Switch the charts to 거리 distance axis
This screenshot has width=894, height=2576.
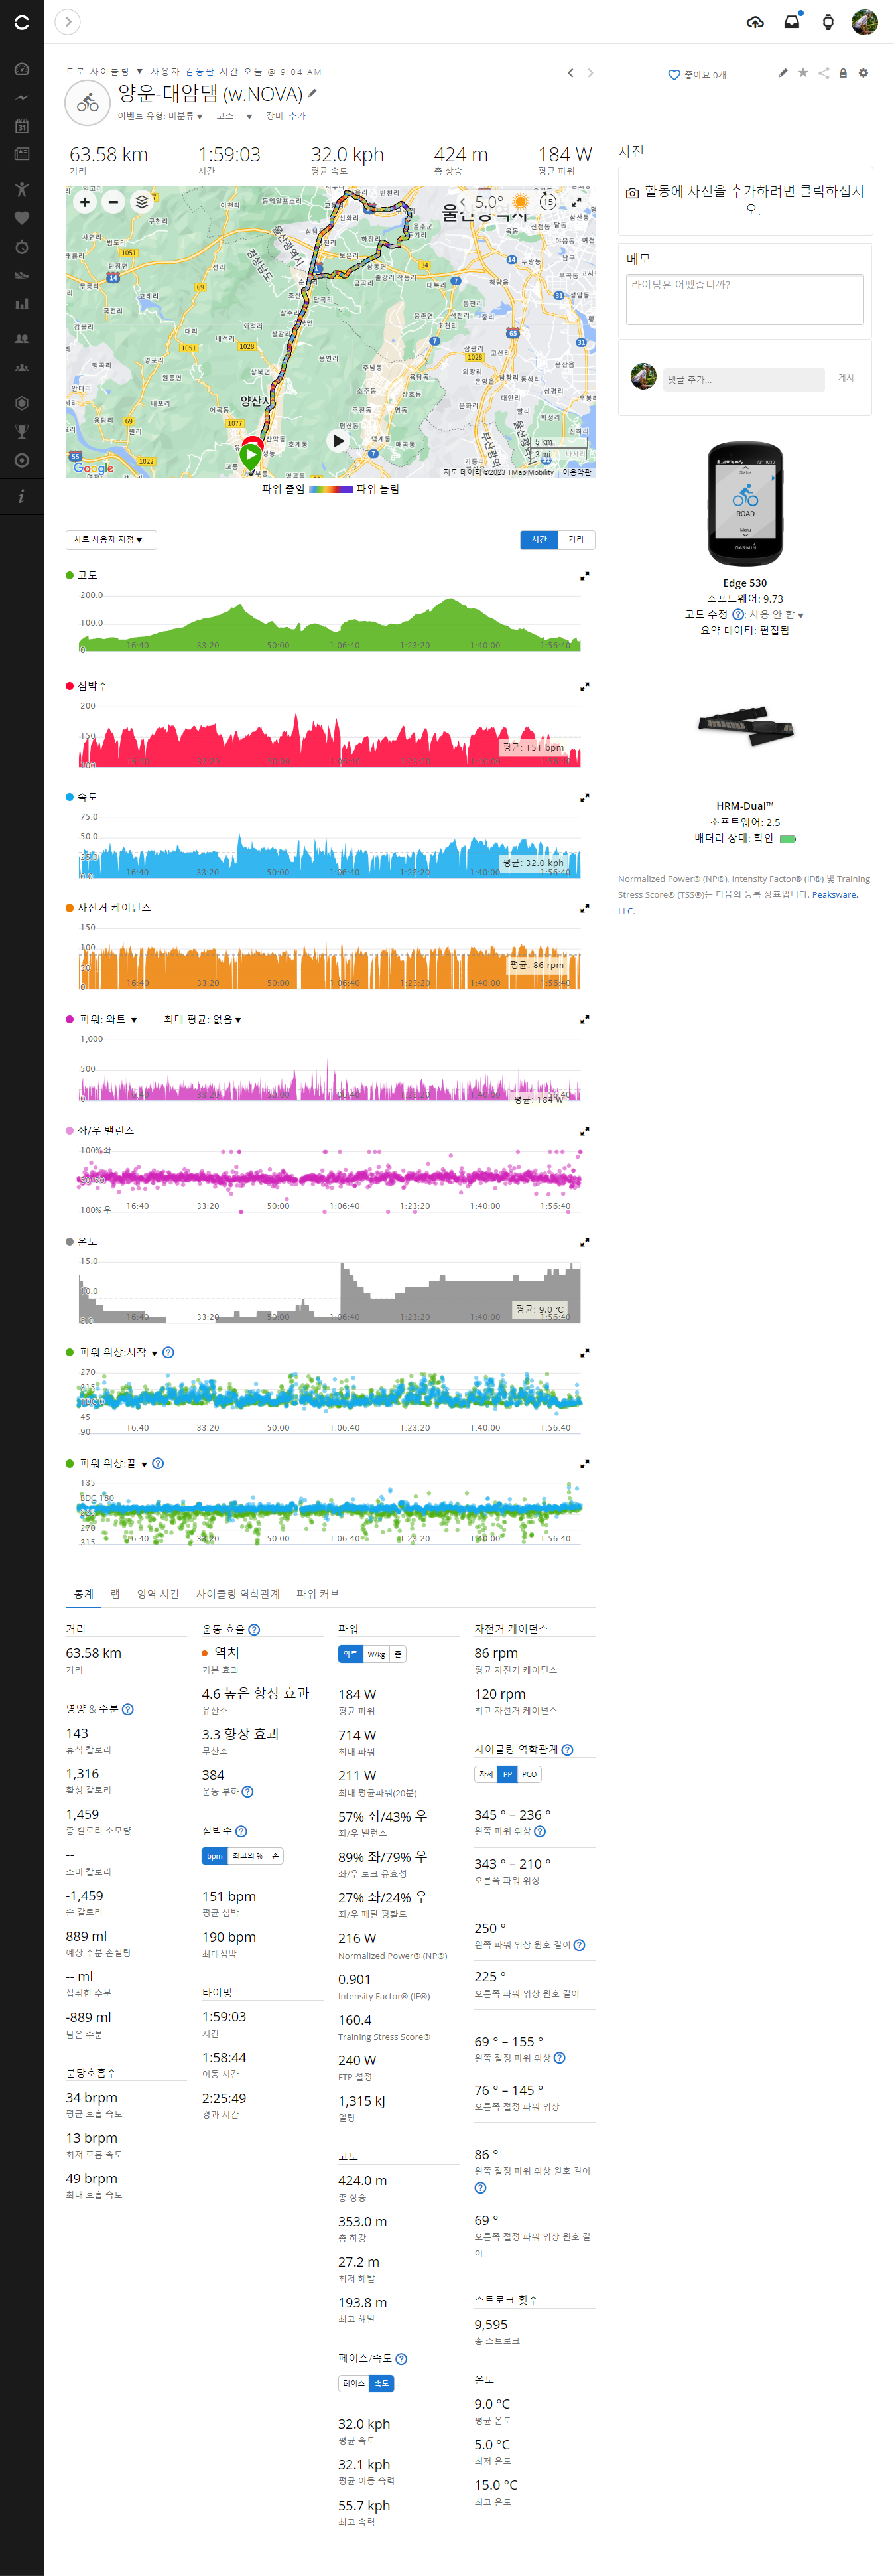[x=576, y=540]
